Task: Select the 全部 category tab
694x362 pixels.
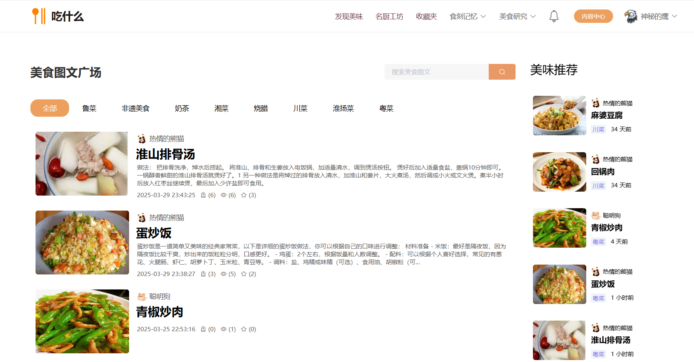Action: [50, 108]
